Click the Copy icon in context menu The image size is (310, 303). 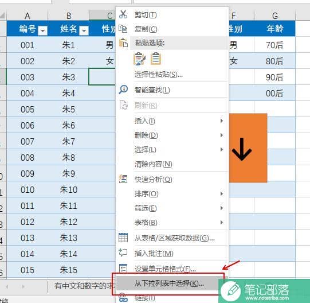[123, 29]
